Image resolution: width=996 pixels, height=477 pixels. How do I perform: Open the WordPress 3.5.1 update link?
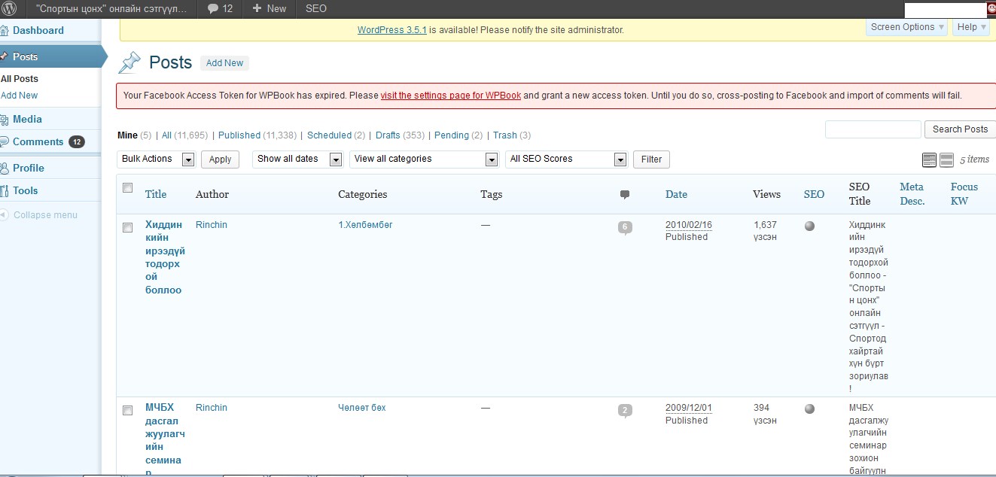click(392, 30)
